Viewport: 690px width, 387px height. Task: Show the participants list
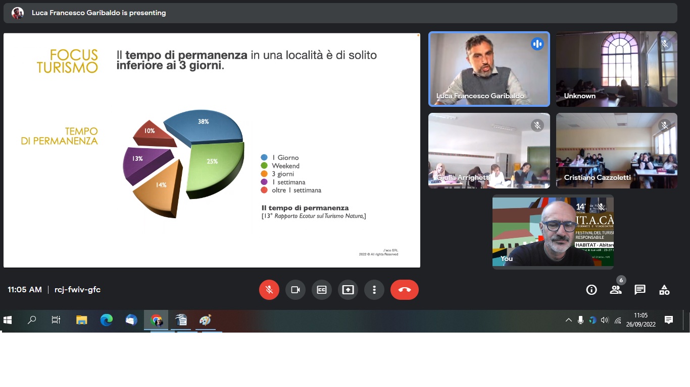[x=615, y=290]
